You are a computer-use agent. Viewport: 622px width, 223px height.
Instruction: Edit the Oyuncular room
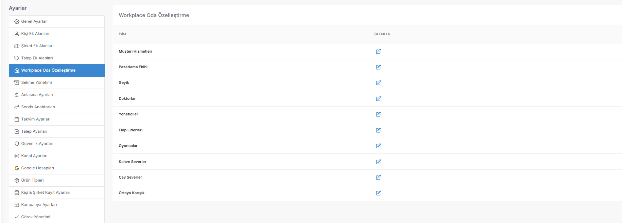click(378, 146)
